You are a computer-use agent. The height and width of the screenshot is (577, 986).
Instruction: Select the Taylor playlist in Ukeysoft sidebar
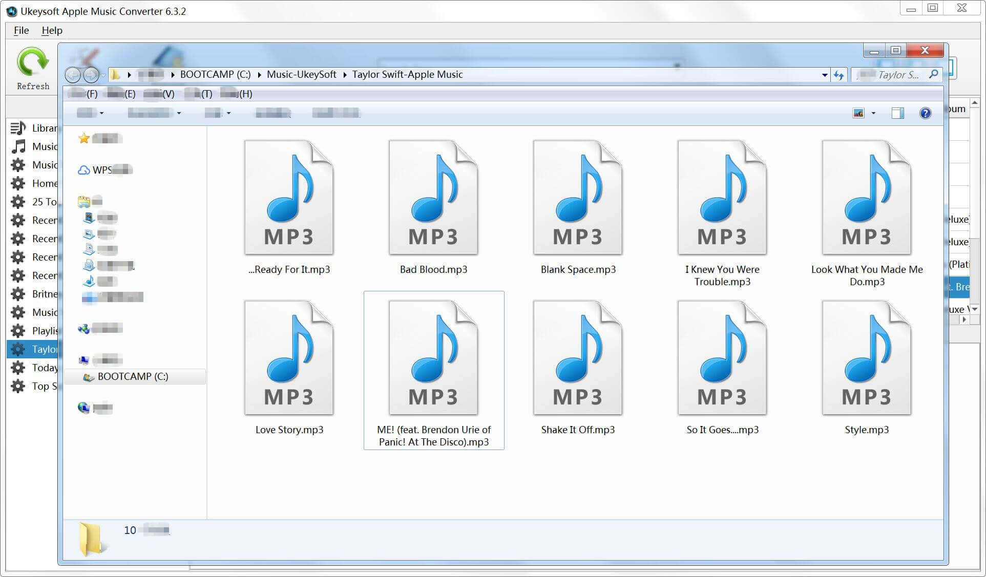tap(34, 349)
